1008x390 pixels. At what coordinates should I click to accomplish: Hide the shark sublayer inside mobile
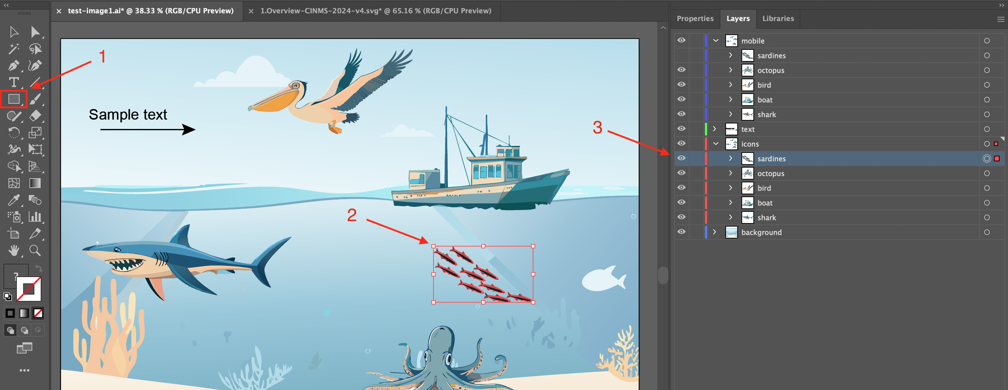tap(681, 114)
